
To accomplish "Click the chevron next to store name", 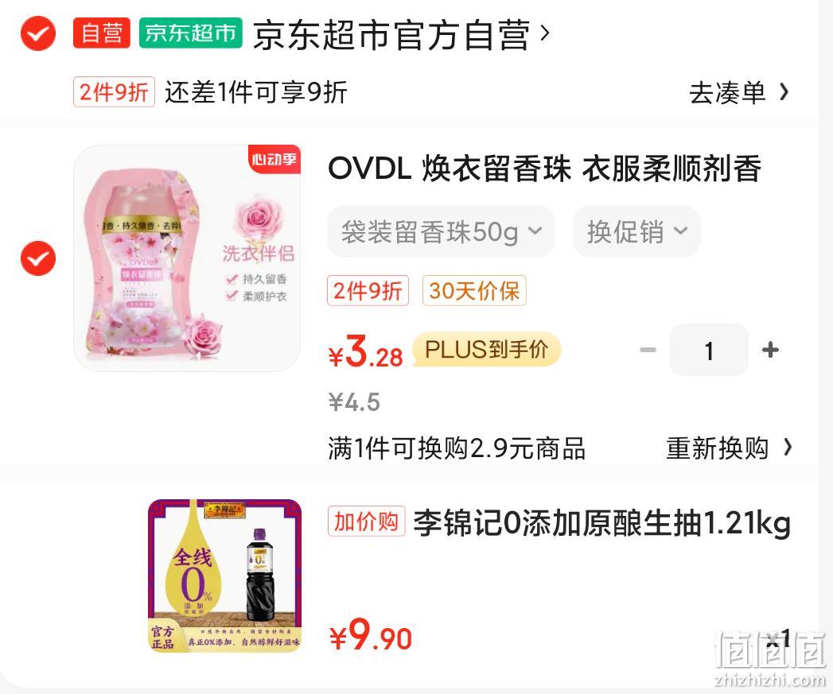I will pyautogui.click(x=544, y=33).
